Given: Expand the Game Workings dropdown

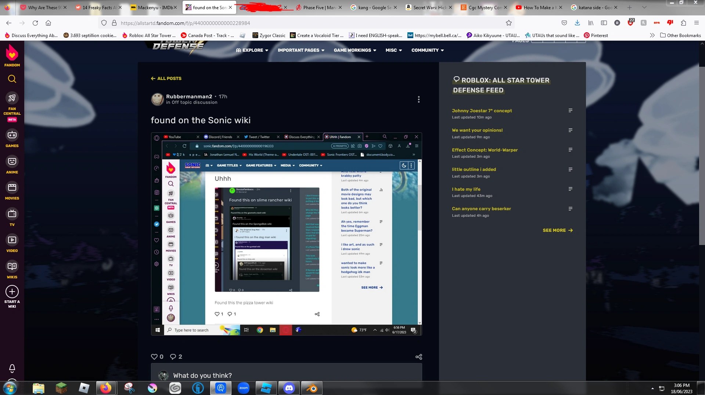Looking at the screenshot, I should [355, 50].
